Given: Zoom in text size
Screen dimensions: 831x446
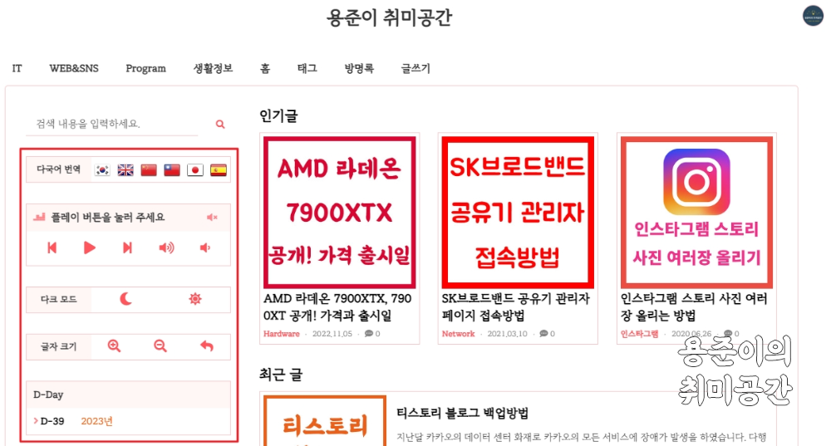Looking at the screenshot, I should pyautogui.click(x=114, y=346).
